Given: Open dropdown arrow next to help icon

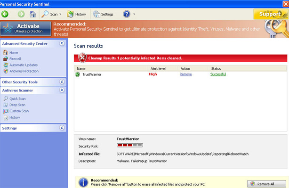Looking at the screenshot, I should coord(134,14).
